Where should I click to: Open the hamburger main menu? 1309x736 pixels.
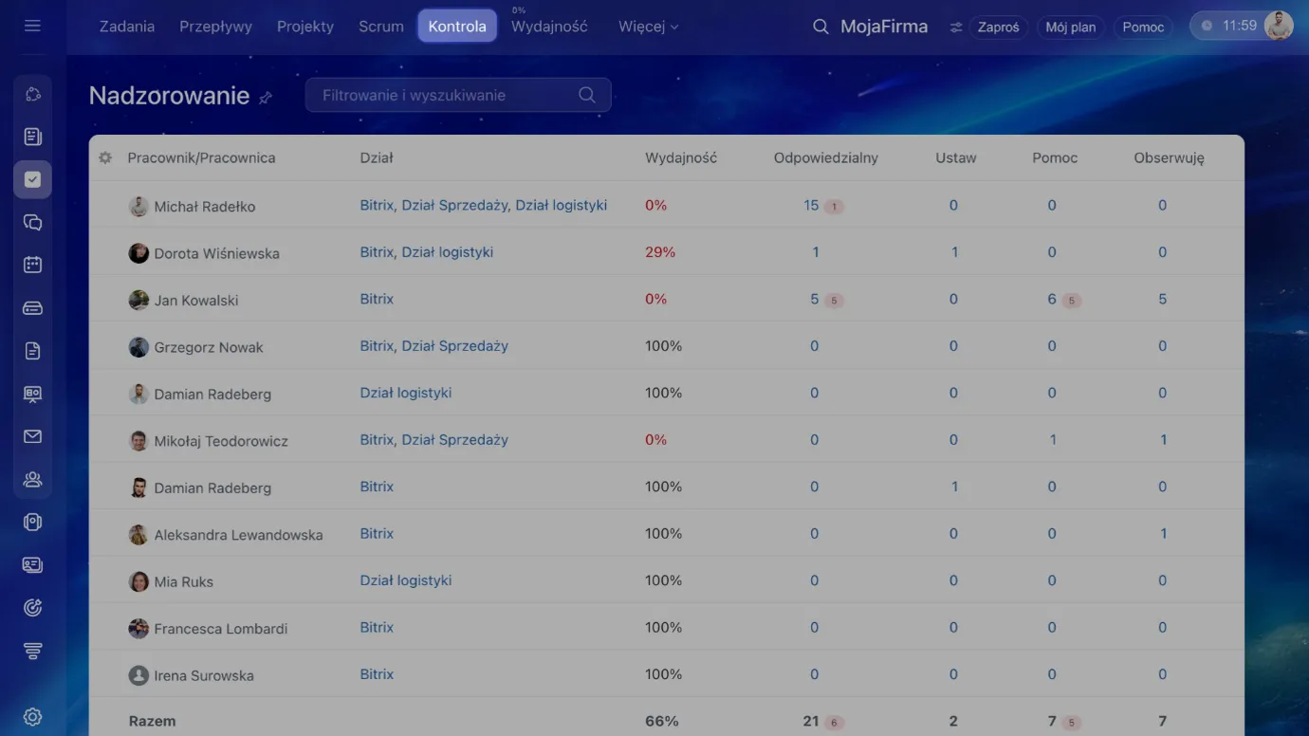[32, 27]
